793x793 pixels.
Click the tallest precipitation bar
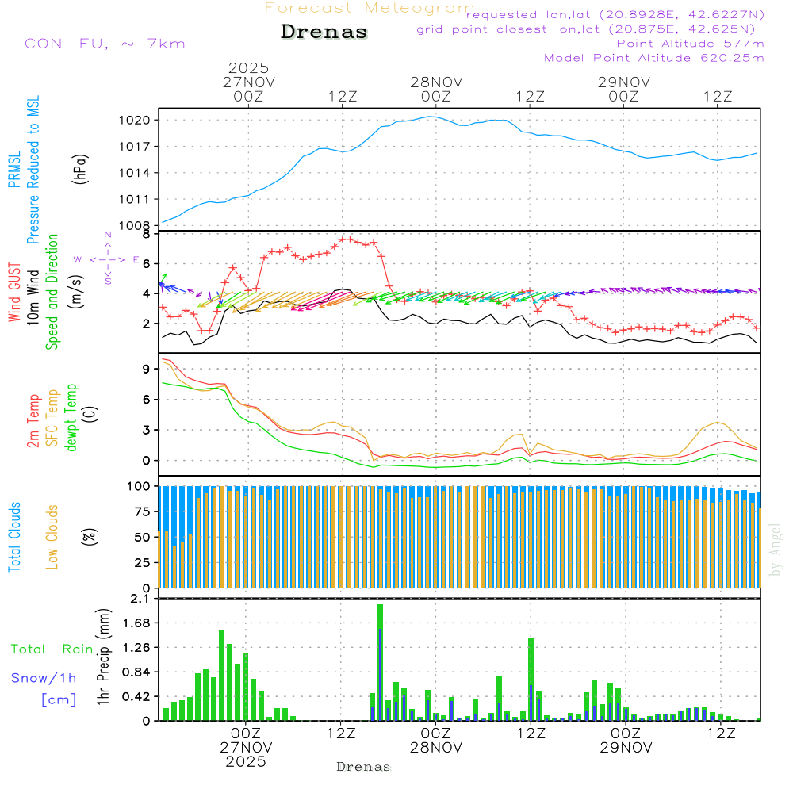380,661
